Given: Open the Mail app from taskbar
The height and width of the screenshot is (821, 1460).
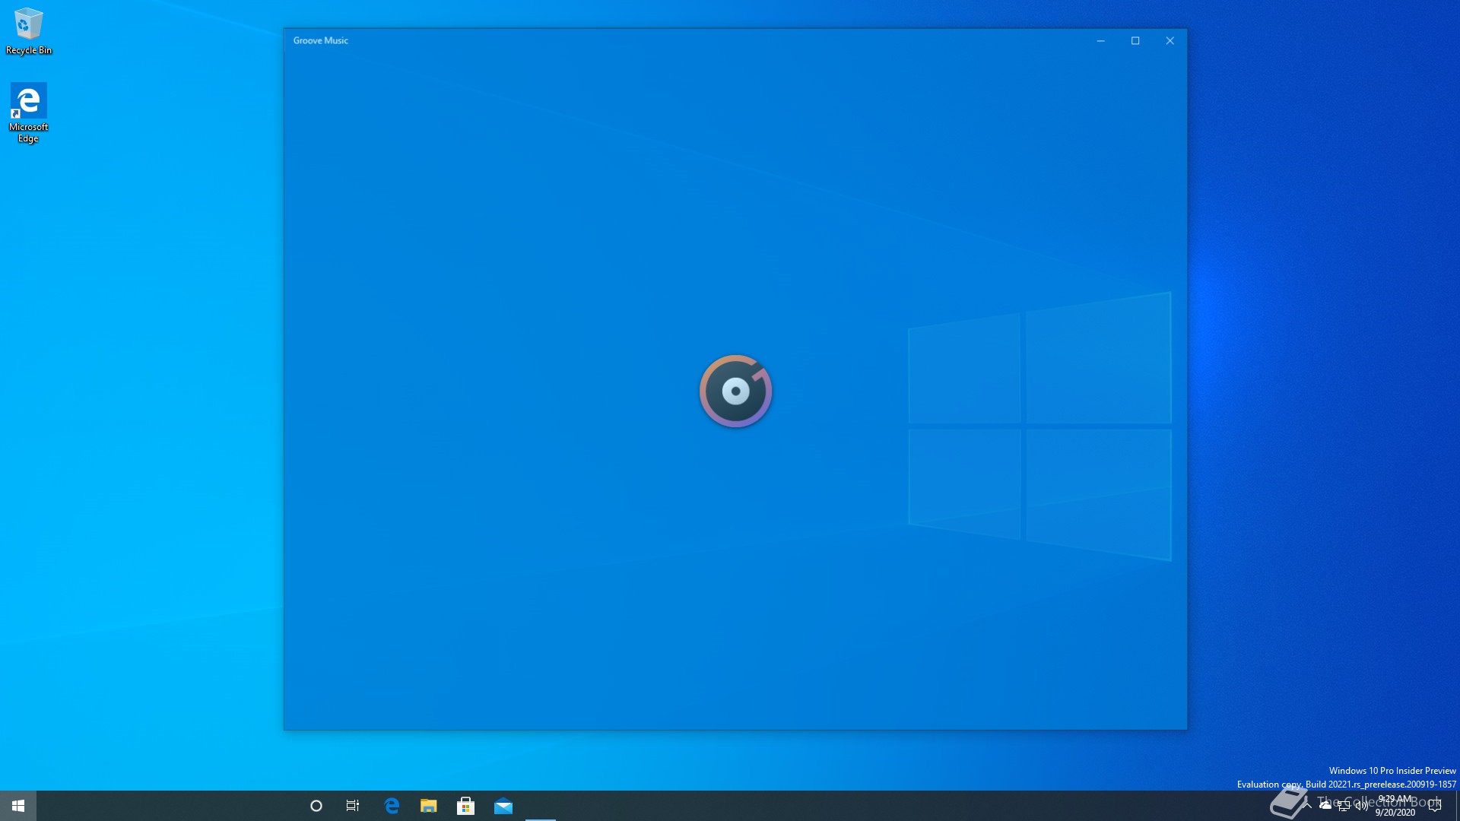Looking at the screenshot, I should (503, 806).
